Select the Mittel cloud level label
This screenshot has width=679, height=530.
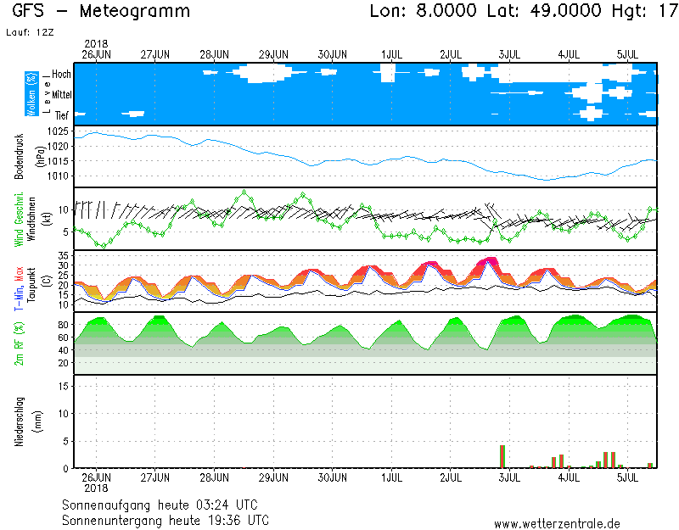click(61, 95)
